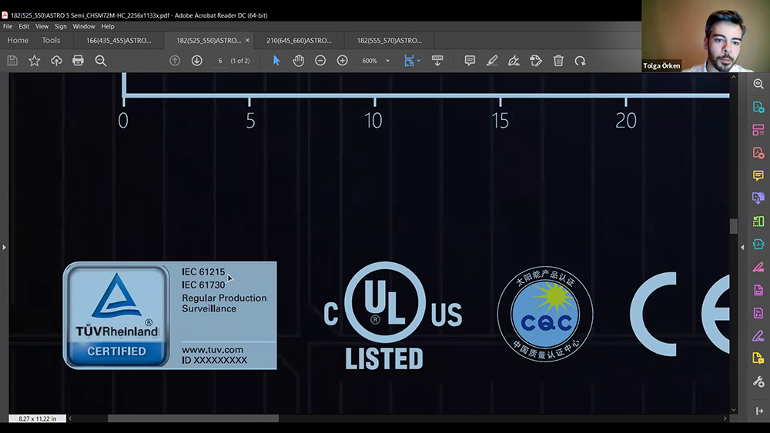Image resolution: width=770 pixels, height=433 pixels.
Task: Select the highlighter pen tool
Action: (x=491, y=60)
